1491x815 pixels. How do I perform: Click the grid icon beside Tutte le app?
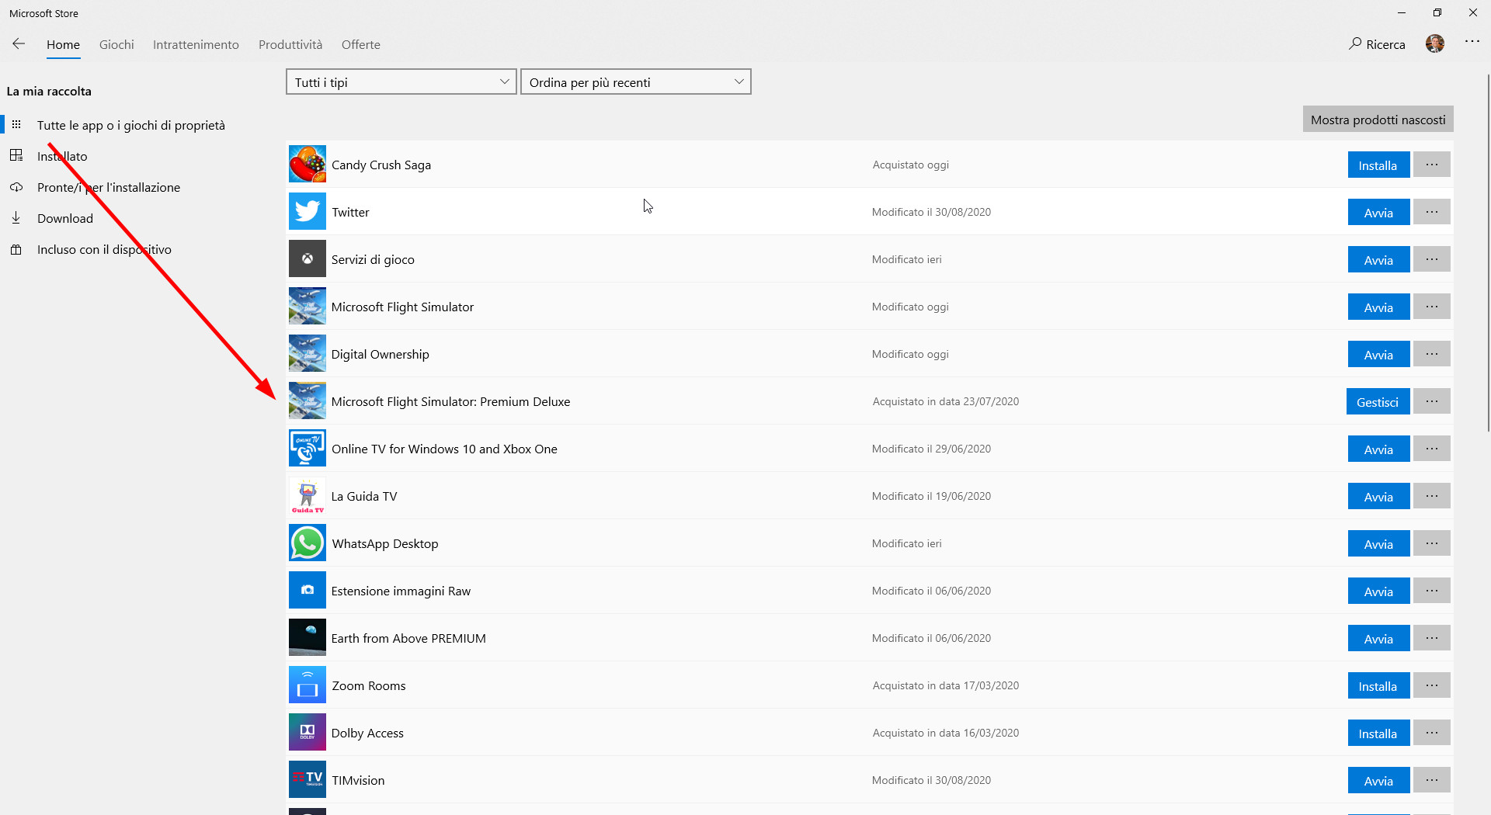16,125
